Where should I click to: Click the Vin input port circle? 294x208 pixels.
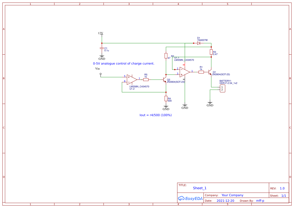click(100, 74)
